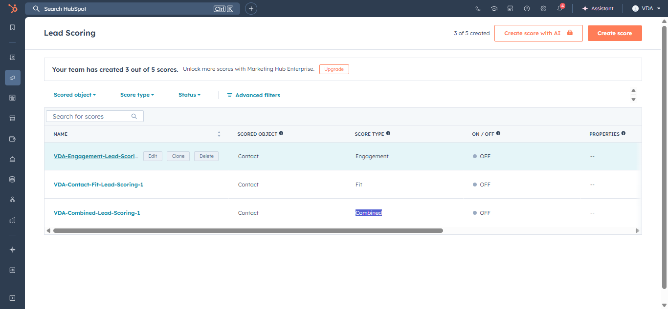This screenshot has width=668, height=309.
Task: Open the Service bell-dome sidebar icon
Action: coord(12,159)
